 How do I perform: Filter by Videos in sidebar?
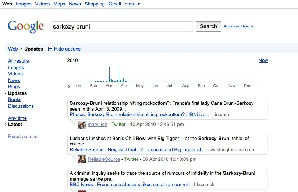tap(15, 74)
